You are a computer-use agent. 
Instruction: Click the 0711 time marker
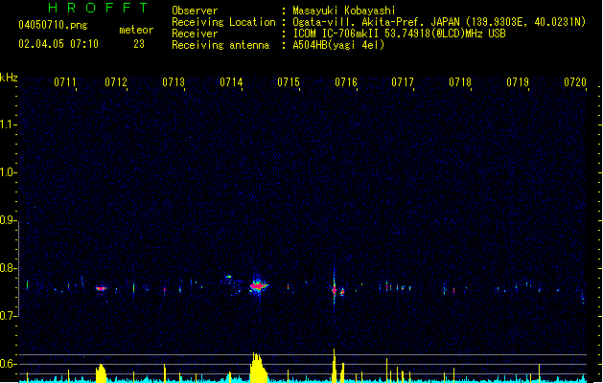click(64, 82)
